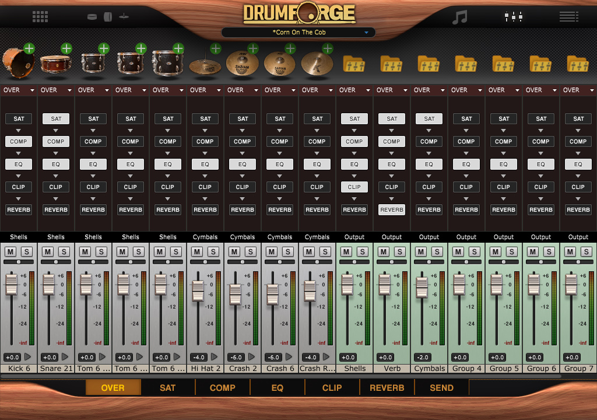Mute the Crash 2 channel
Image resolution: width=597 pixels, height=420 pixels.
[x=234, y=251]
